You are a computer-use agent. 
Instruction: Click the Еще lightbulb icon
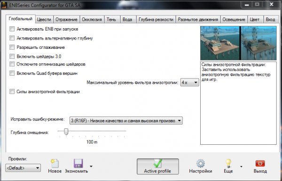228,163
